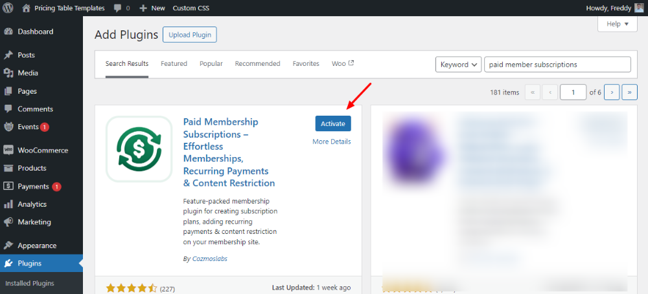Open Products icon in sidebar

coord(8,168)
